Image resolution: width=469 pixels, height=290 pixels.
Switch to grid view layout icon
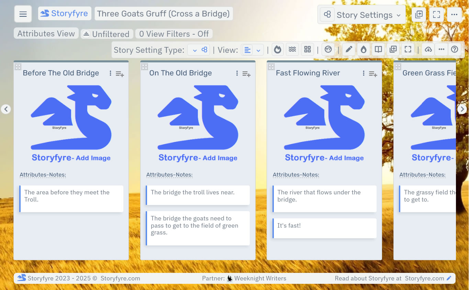[307, 49]
